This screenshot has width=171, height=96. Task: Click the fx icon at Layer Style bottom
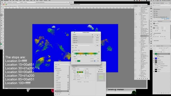click(x=56, y=94)
